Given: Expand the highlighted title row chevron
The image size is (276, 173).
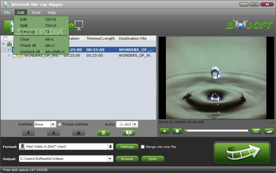Looking at the screenshot, I should [9, 50].
